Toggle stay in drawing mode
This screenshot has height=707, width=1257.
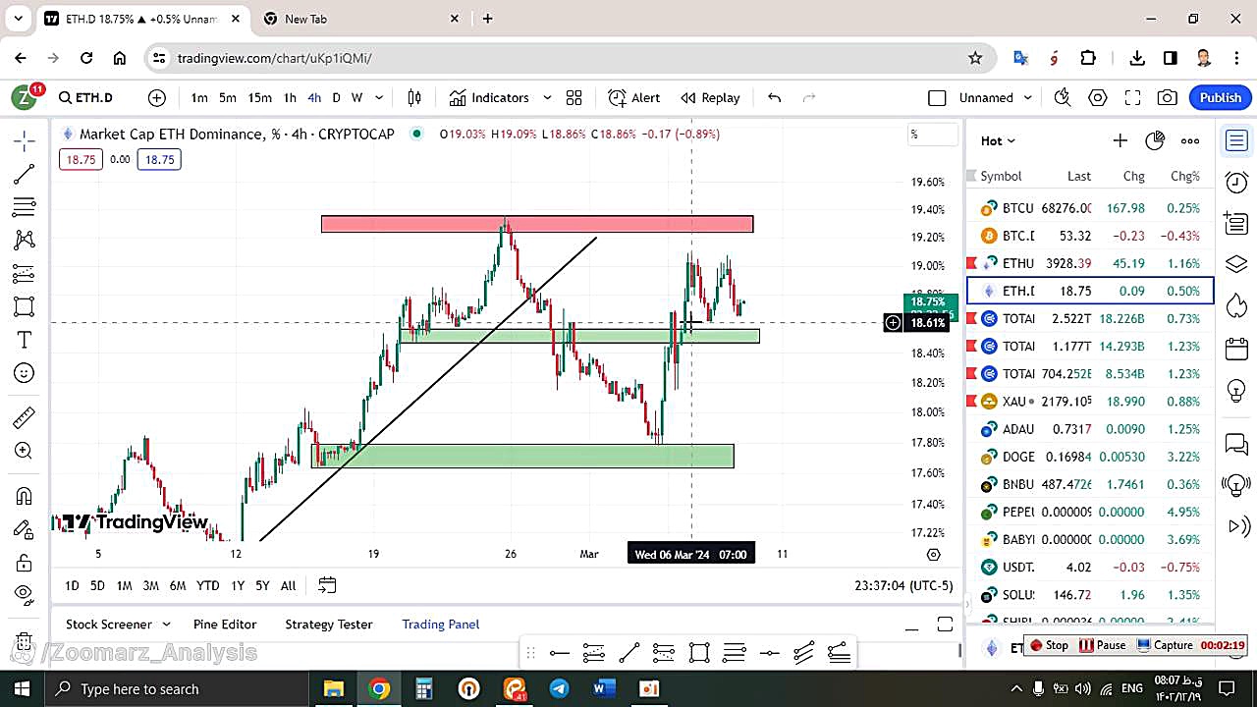tap(25, 529)
